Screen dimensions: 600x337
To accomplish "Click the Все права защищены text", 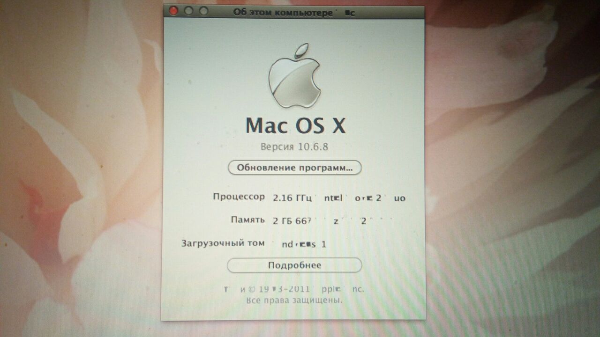I will tap(294, 300).
